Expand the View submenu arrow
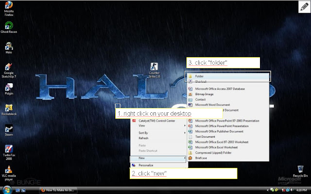 (x=185, y=126)
